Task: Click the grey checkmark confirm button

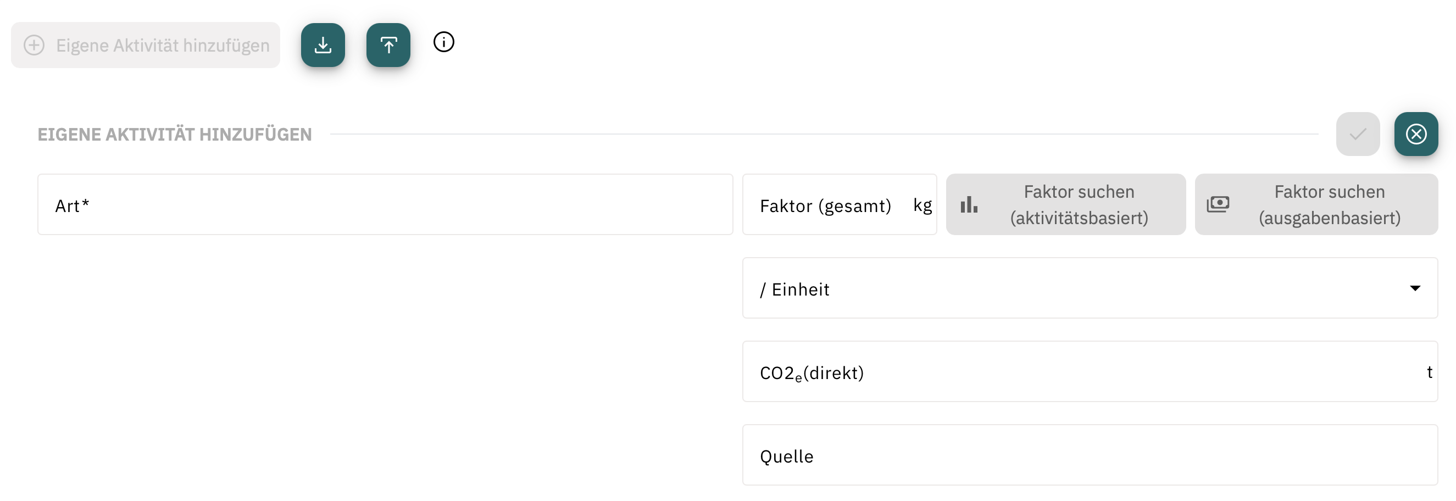Action: (x=1358, y=134)
